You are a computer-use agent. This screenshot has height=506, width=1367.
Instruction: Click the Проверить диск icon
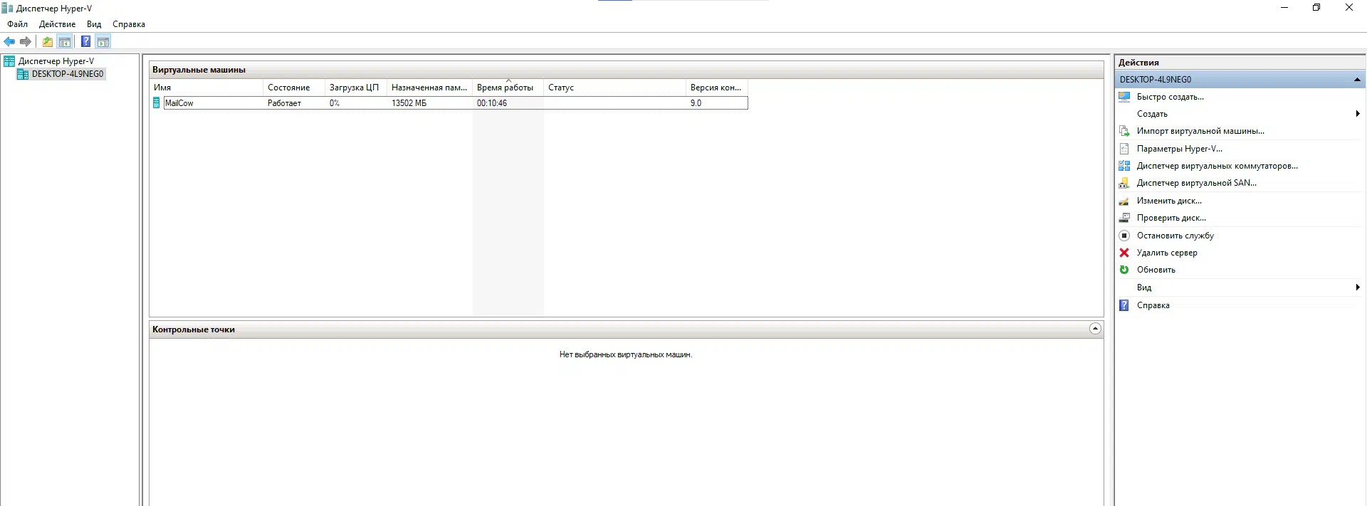tap(1124, 218)
